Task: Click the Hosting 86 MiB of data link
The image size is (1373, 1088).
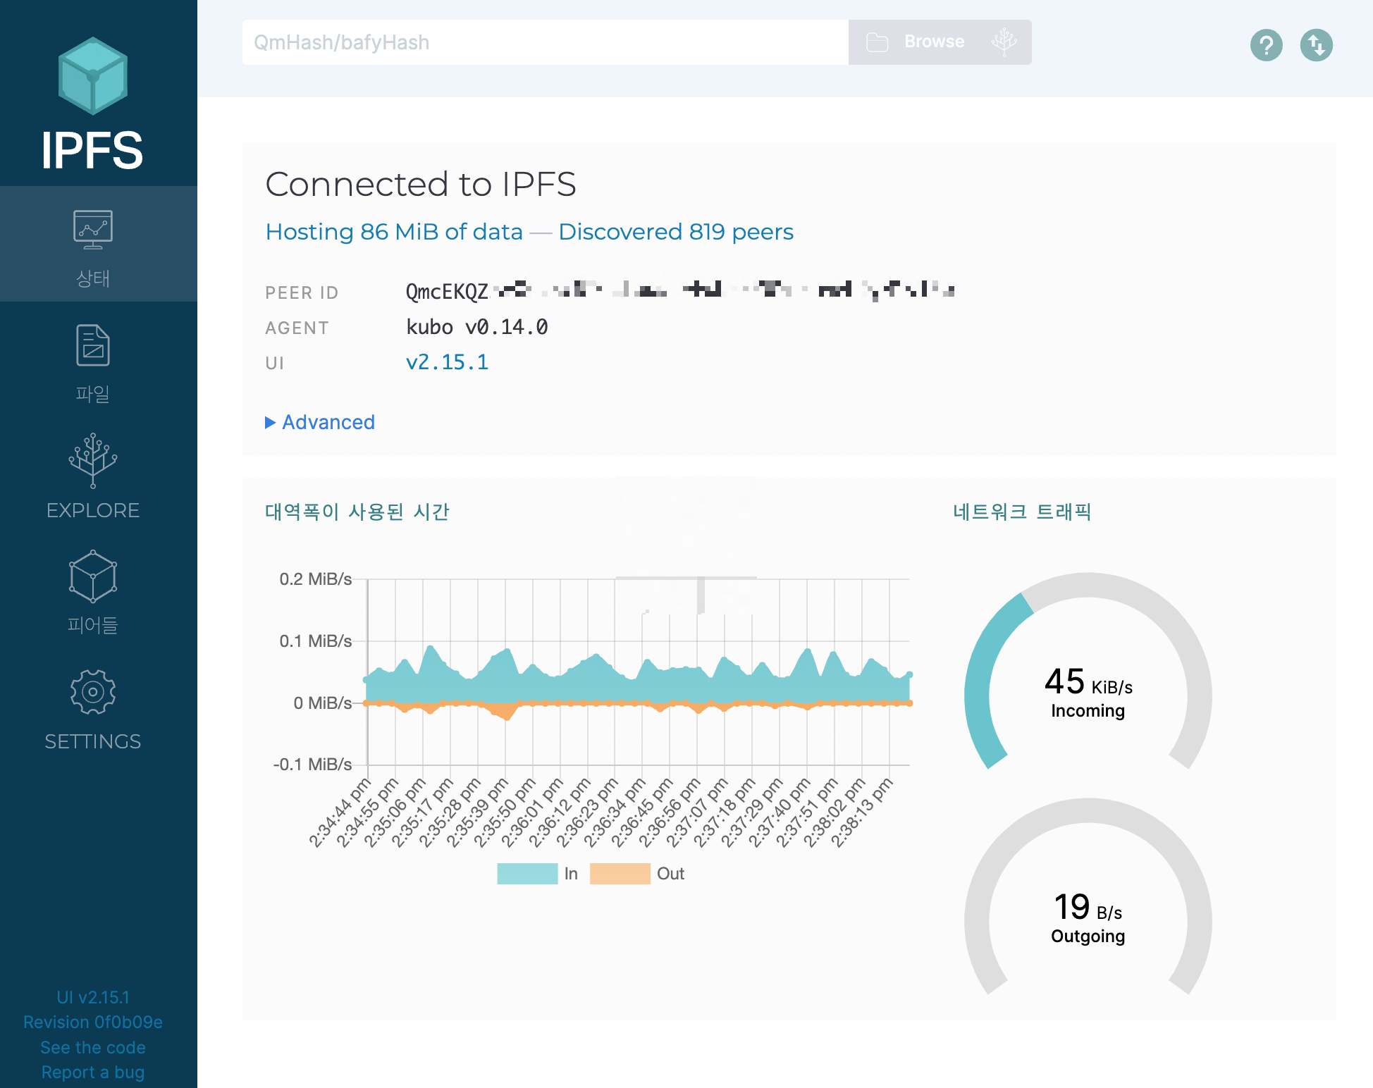Action: 394,232
